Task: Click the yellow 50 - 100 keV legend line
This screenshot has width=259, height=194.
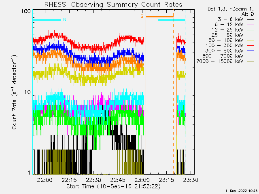Action: click(251, 41)
